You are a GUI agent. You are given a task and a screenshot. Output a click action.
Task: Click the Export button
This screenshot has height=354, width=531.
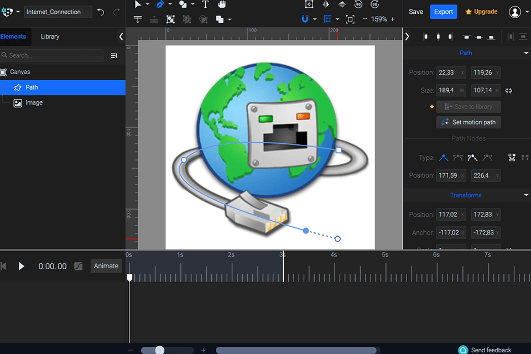(x=443, y=12)
